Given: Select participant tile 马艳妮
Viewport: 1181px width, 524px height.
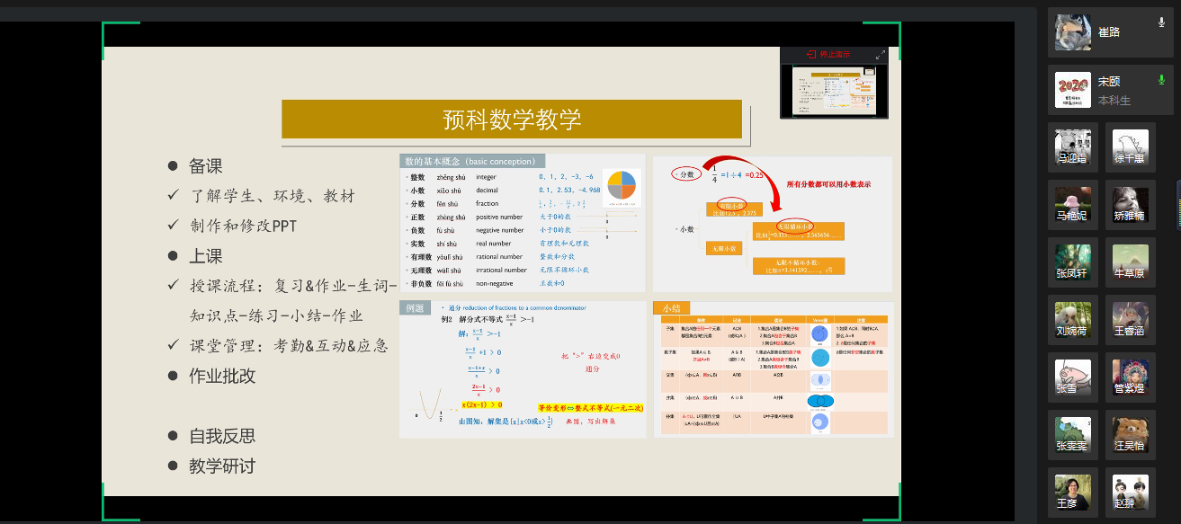Looking at the screenshot, I should 1073,205.
